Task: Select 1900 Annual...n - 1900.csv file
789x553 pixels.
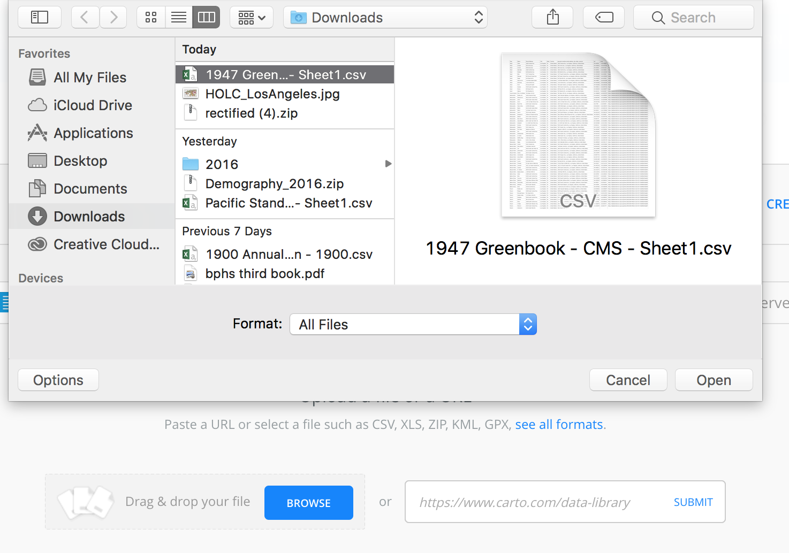Action: point(285,254)
